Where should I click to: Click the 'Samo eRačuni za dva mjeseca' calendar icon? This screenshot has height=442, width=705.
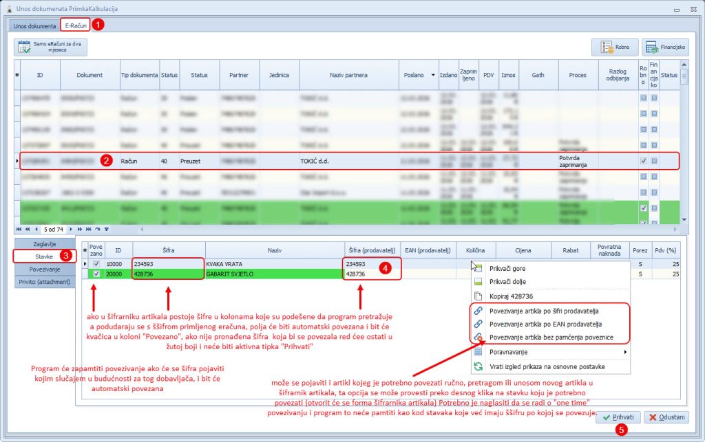click(x=24, y=47)
